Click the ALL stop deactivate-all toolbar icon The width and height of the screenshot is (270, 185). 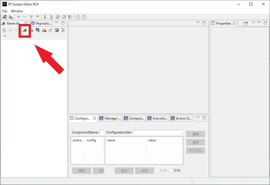(x=51, y=17)
